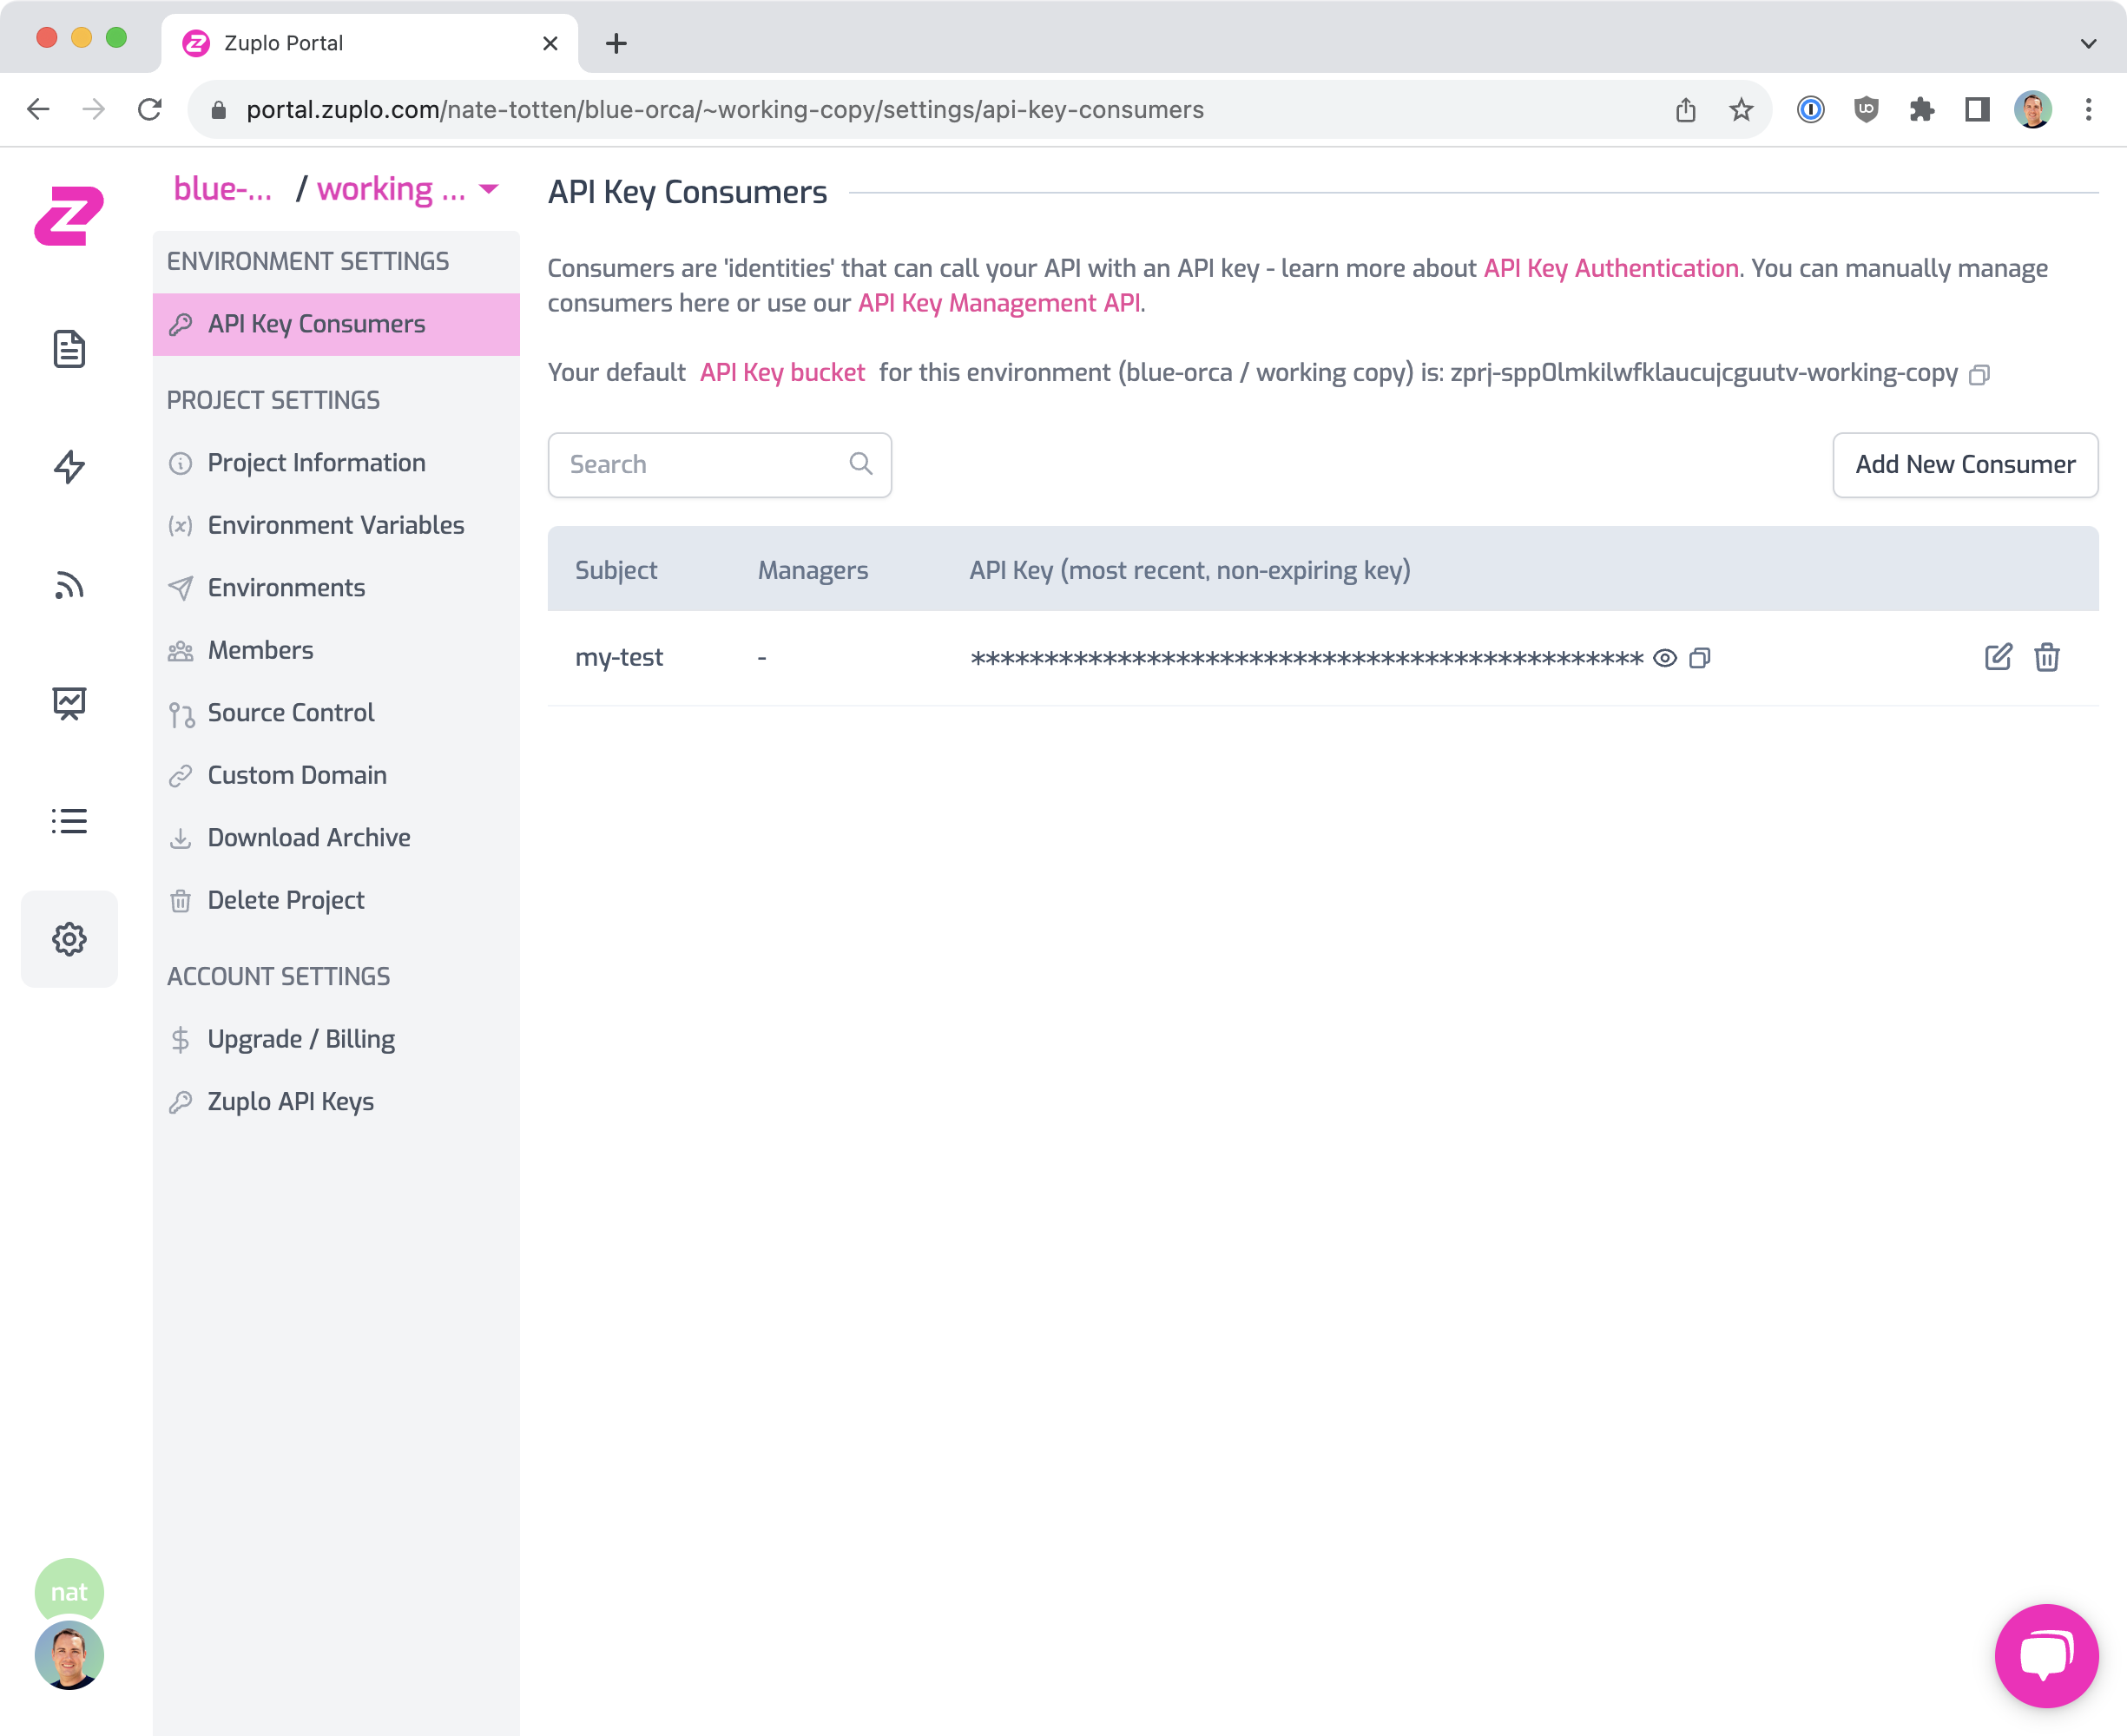
Task: Follow the API Key Authentication link
Action: coord(1610,268)
